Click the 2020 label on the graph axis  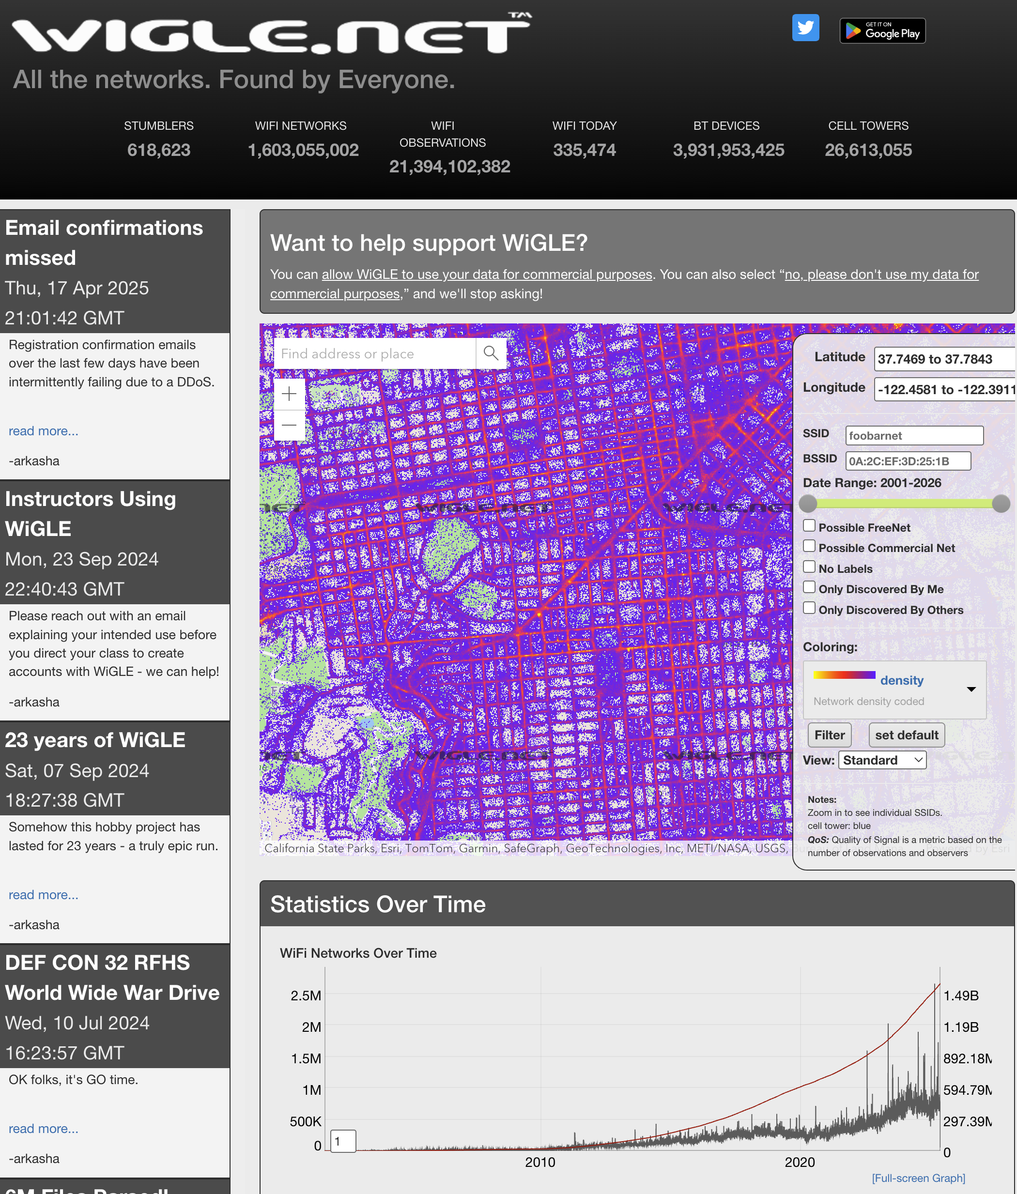point(800,1163)
